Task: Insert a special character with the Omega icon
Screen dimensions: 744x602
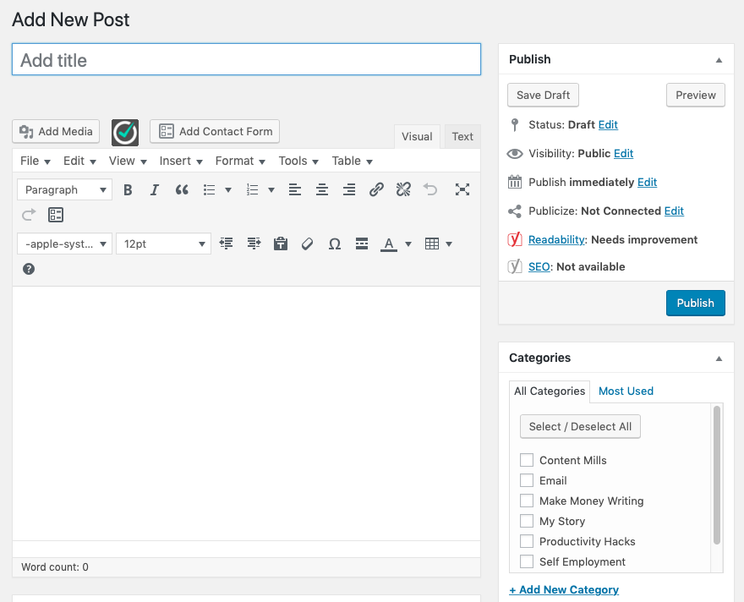Action: pos(335,244)
